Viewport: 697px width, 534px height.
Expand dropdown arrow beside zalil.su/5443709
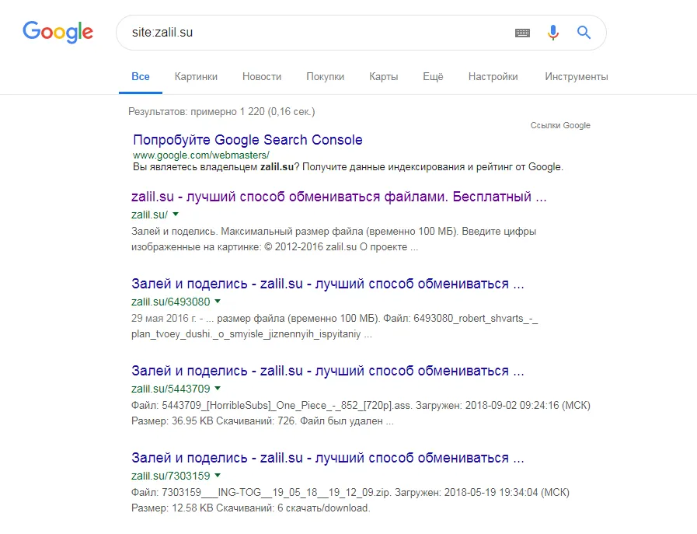pos(218,389)
